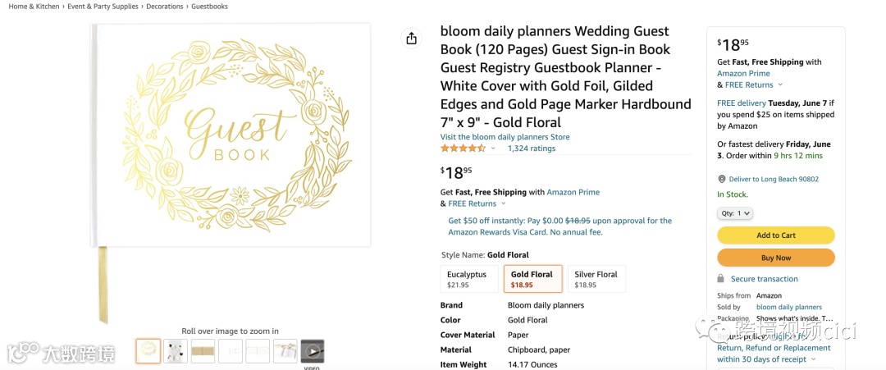
Task: Open the Qty quantity dropdown
Action: pos(735,213)
